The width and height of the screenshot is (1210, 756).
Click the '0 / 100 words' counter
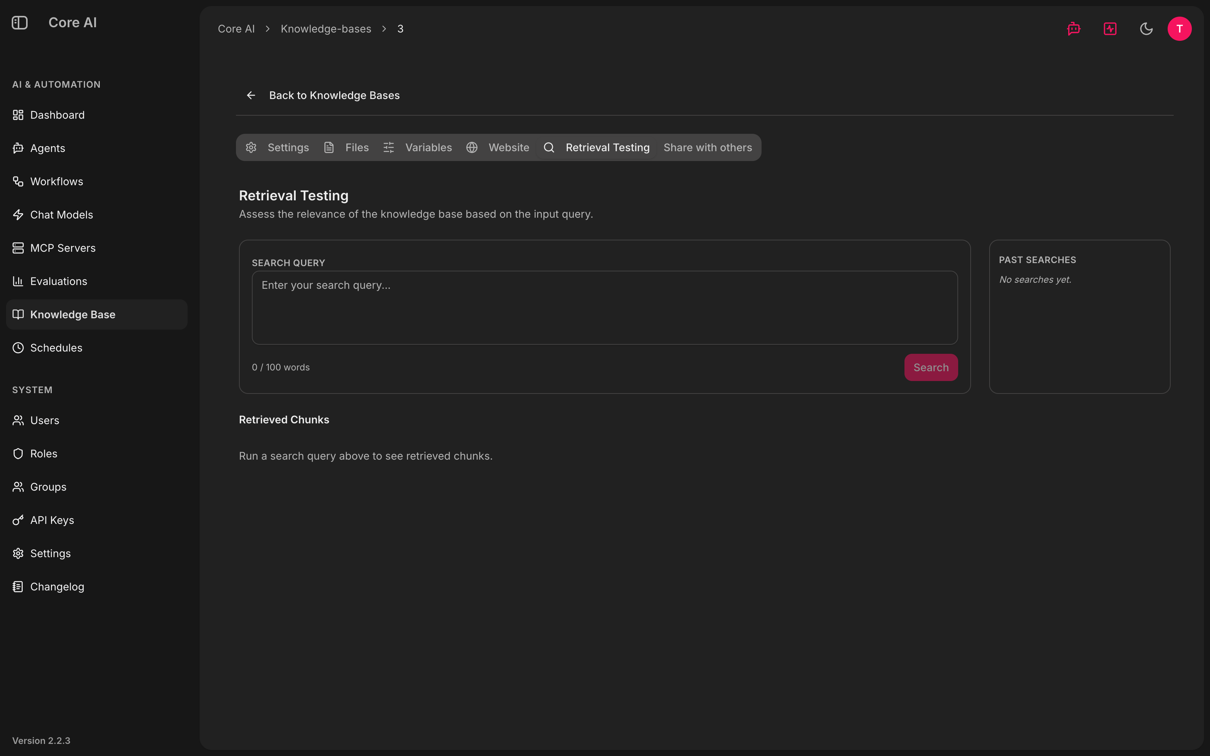click(281, 367)
